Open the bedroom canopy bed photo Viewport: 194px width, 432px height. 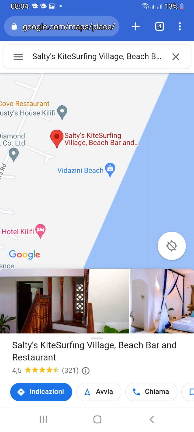pos(162,301)
